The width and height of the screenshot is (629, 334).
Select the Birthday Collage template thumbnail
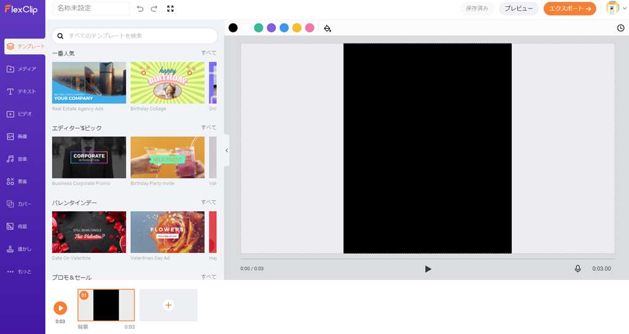[x=167, y=82]
